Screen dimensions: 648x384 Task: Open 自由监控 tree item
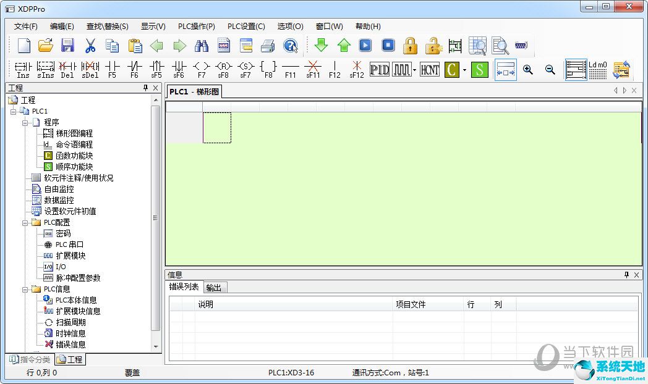pyautogui.click(x=59, y=190)
